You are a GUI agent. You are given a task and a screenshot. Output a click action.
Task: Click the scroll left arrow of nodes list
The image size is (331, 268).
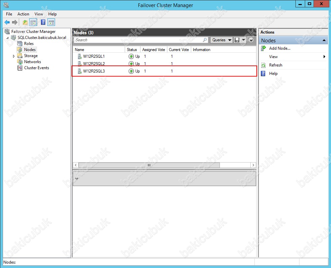(x=76, y=165)
